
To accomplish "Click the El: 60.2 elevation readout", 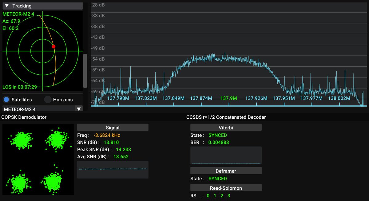I will (11, 28).
